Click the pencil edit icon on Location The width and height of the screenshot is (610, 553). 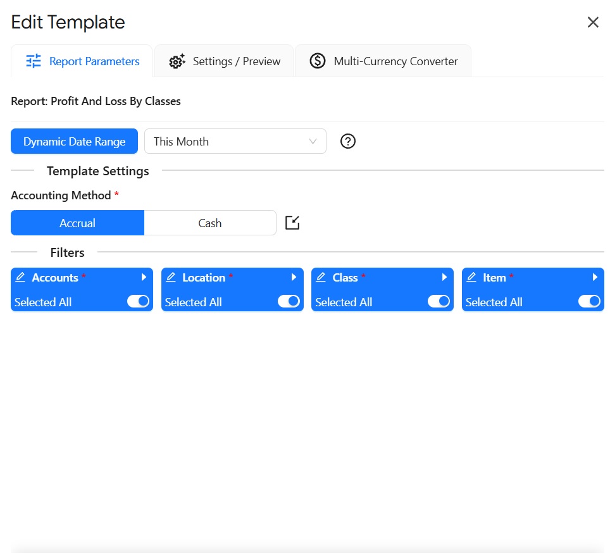pyautogui.click(x=171, y=278)
